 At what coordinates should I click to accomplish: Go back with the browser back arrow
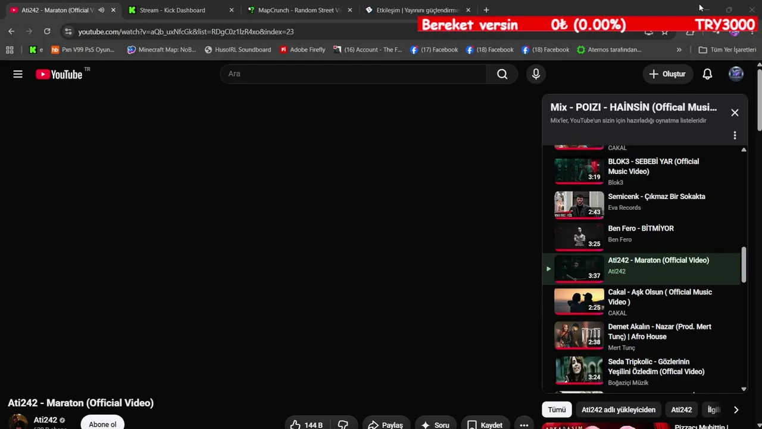(x=11, y=31)
